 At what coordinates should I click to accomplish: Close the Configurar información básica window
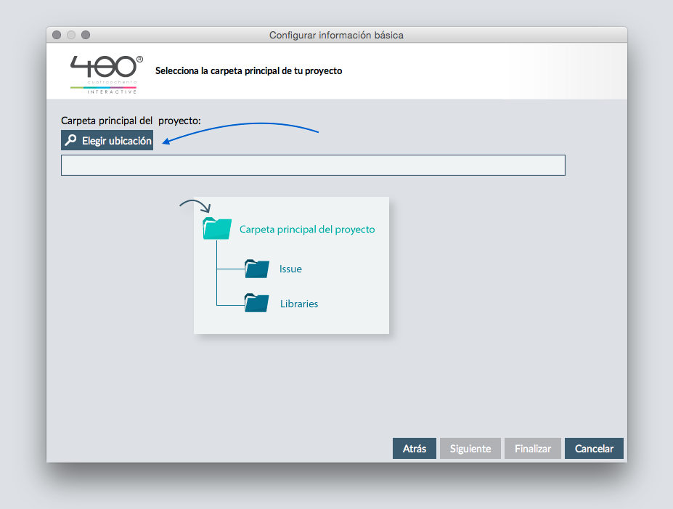pos(57,35)
